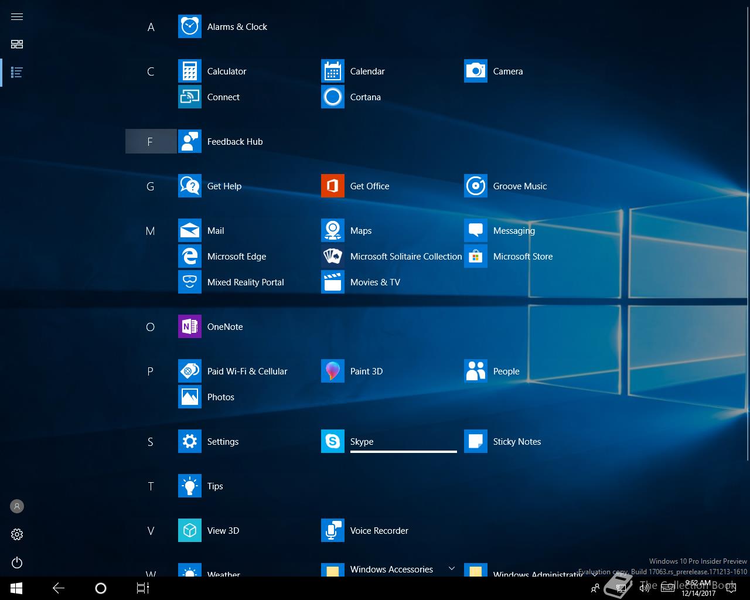Launch Groove Music icon

click(476, 186)
